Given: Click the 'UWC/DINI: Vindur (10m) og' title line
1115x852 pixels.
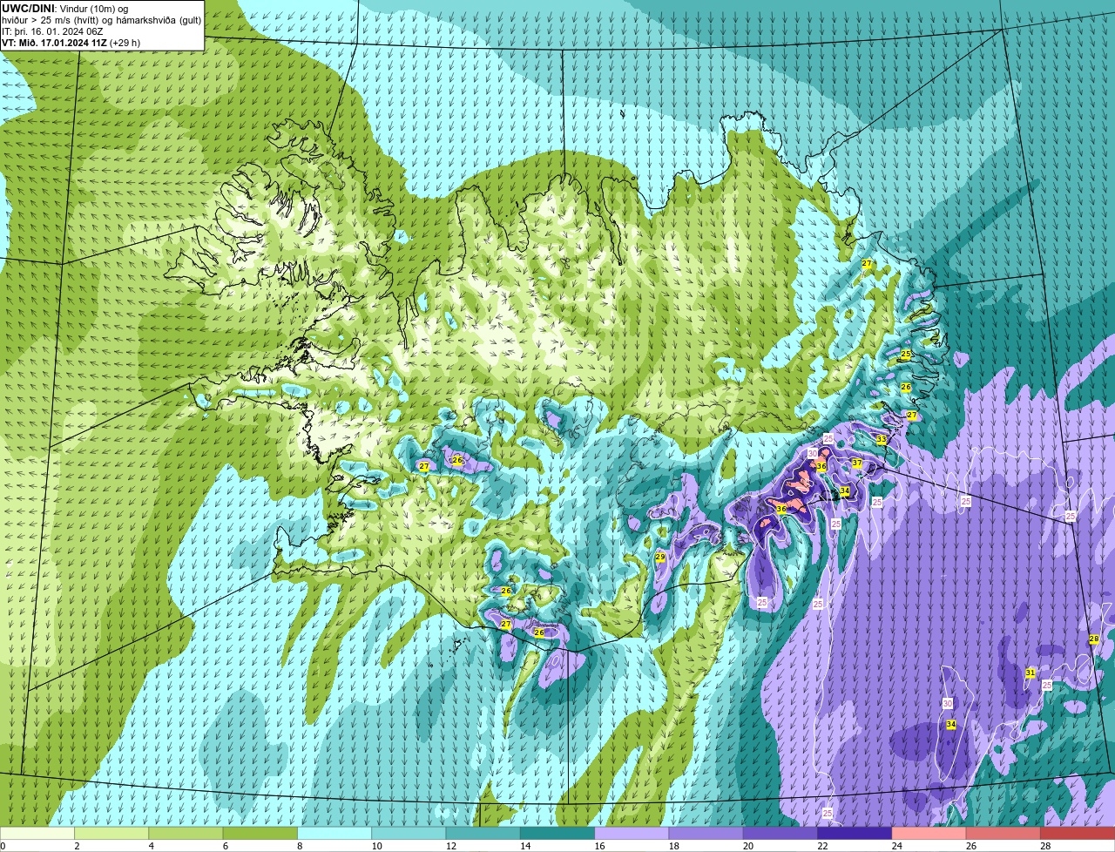Looking at the screenshot, I should (x=64, y=8).
